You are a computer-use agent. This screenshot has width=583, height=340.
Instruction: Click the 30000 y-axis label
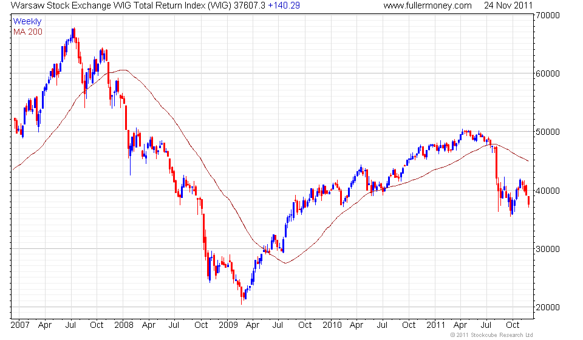(x=548, y=249)
